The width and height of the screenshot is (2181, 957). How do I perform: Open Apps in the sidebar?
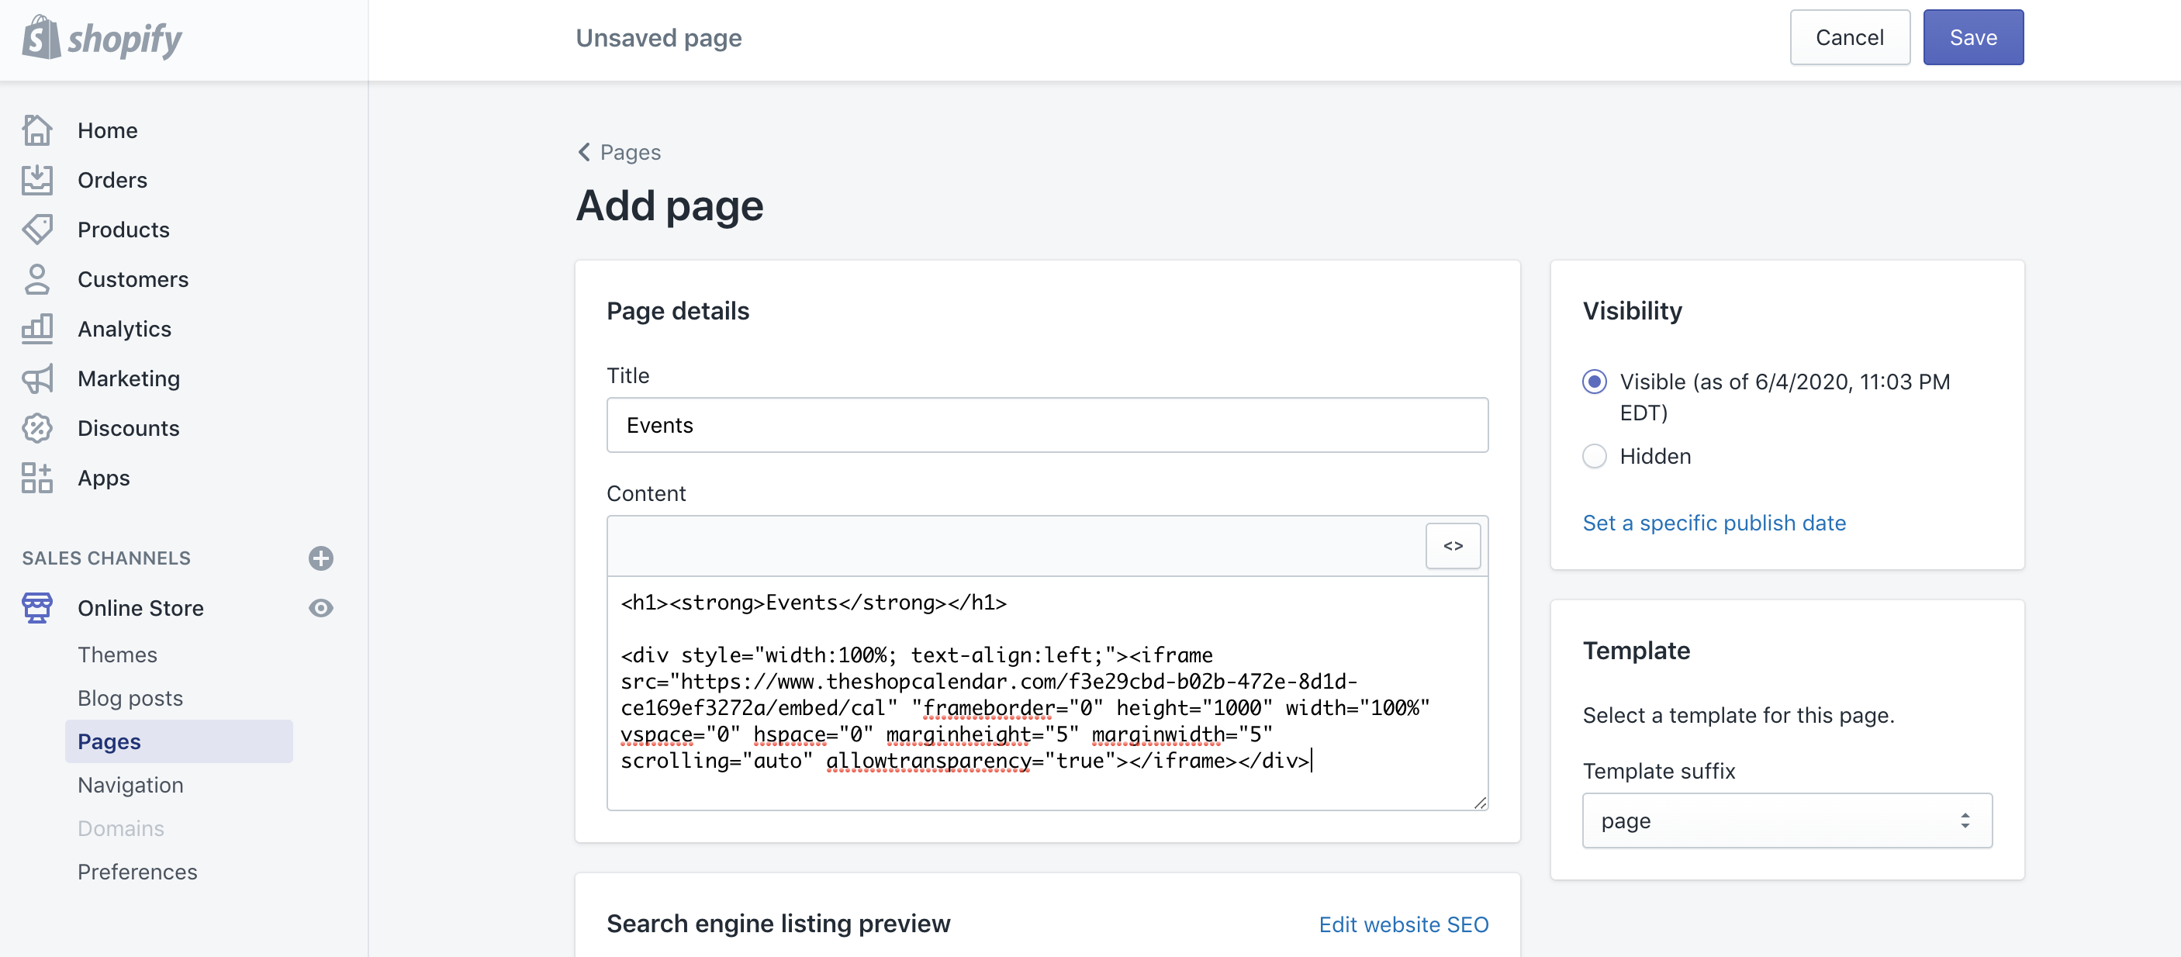pyautogui.click(x=104, y=478)
